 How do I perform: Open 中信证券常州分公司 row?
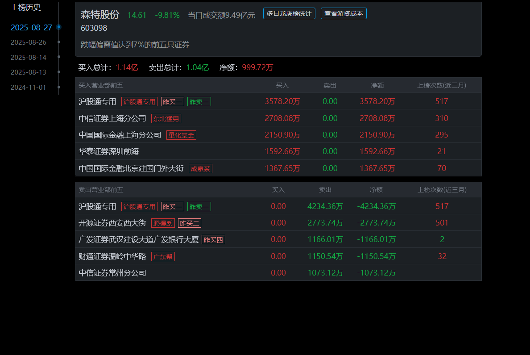coord(278,273)
